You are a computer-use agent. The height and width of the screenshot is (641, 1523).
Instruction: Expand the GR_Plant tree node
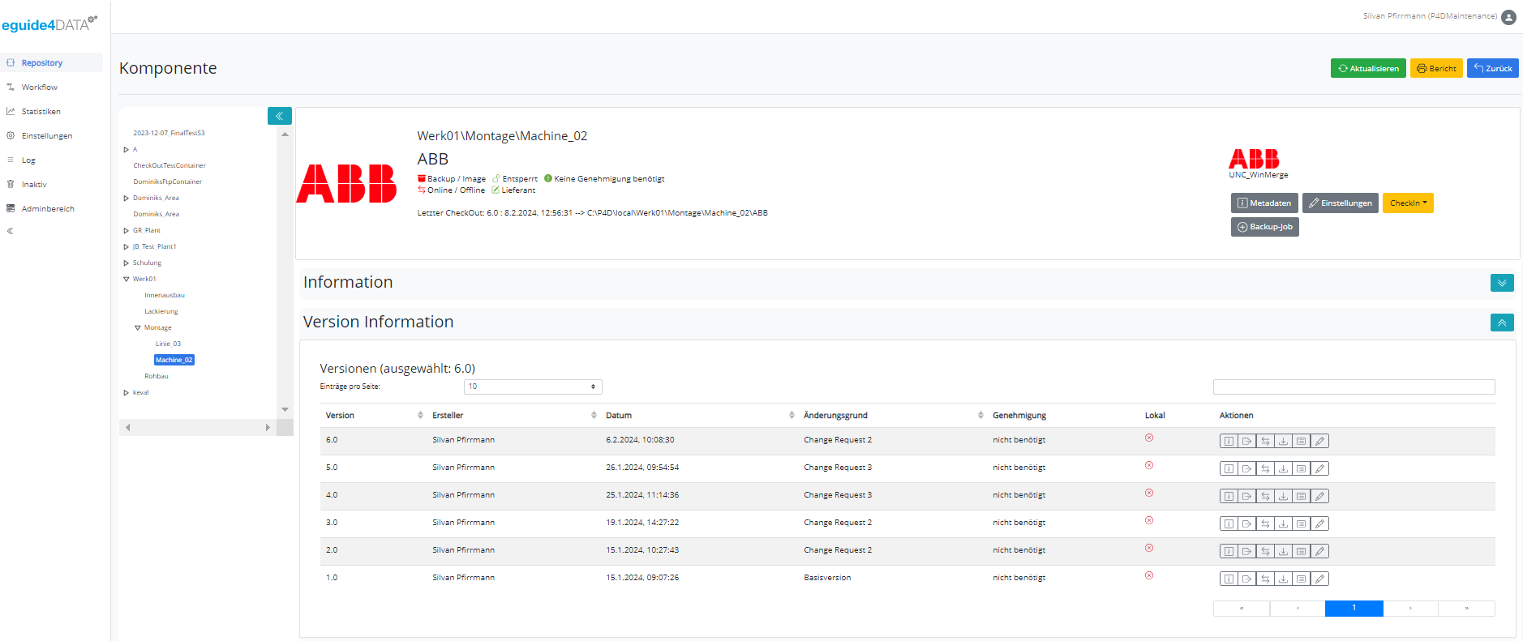coord(126,230)
